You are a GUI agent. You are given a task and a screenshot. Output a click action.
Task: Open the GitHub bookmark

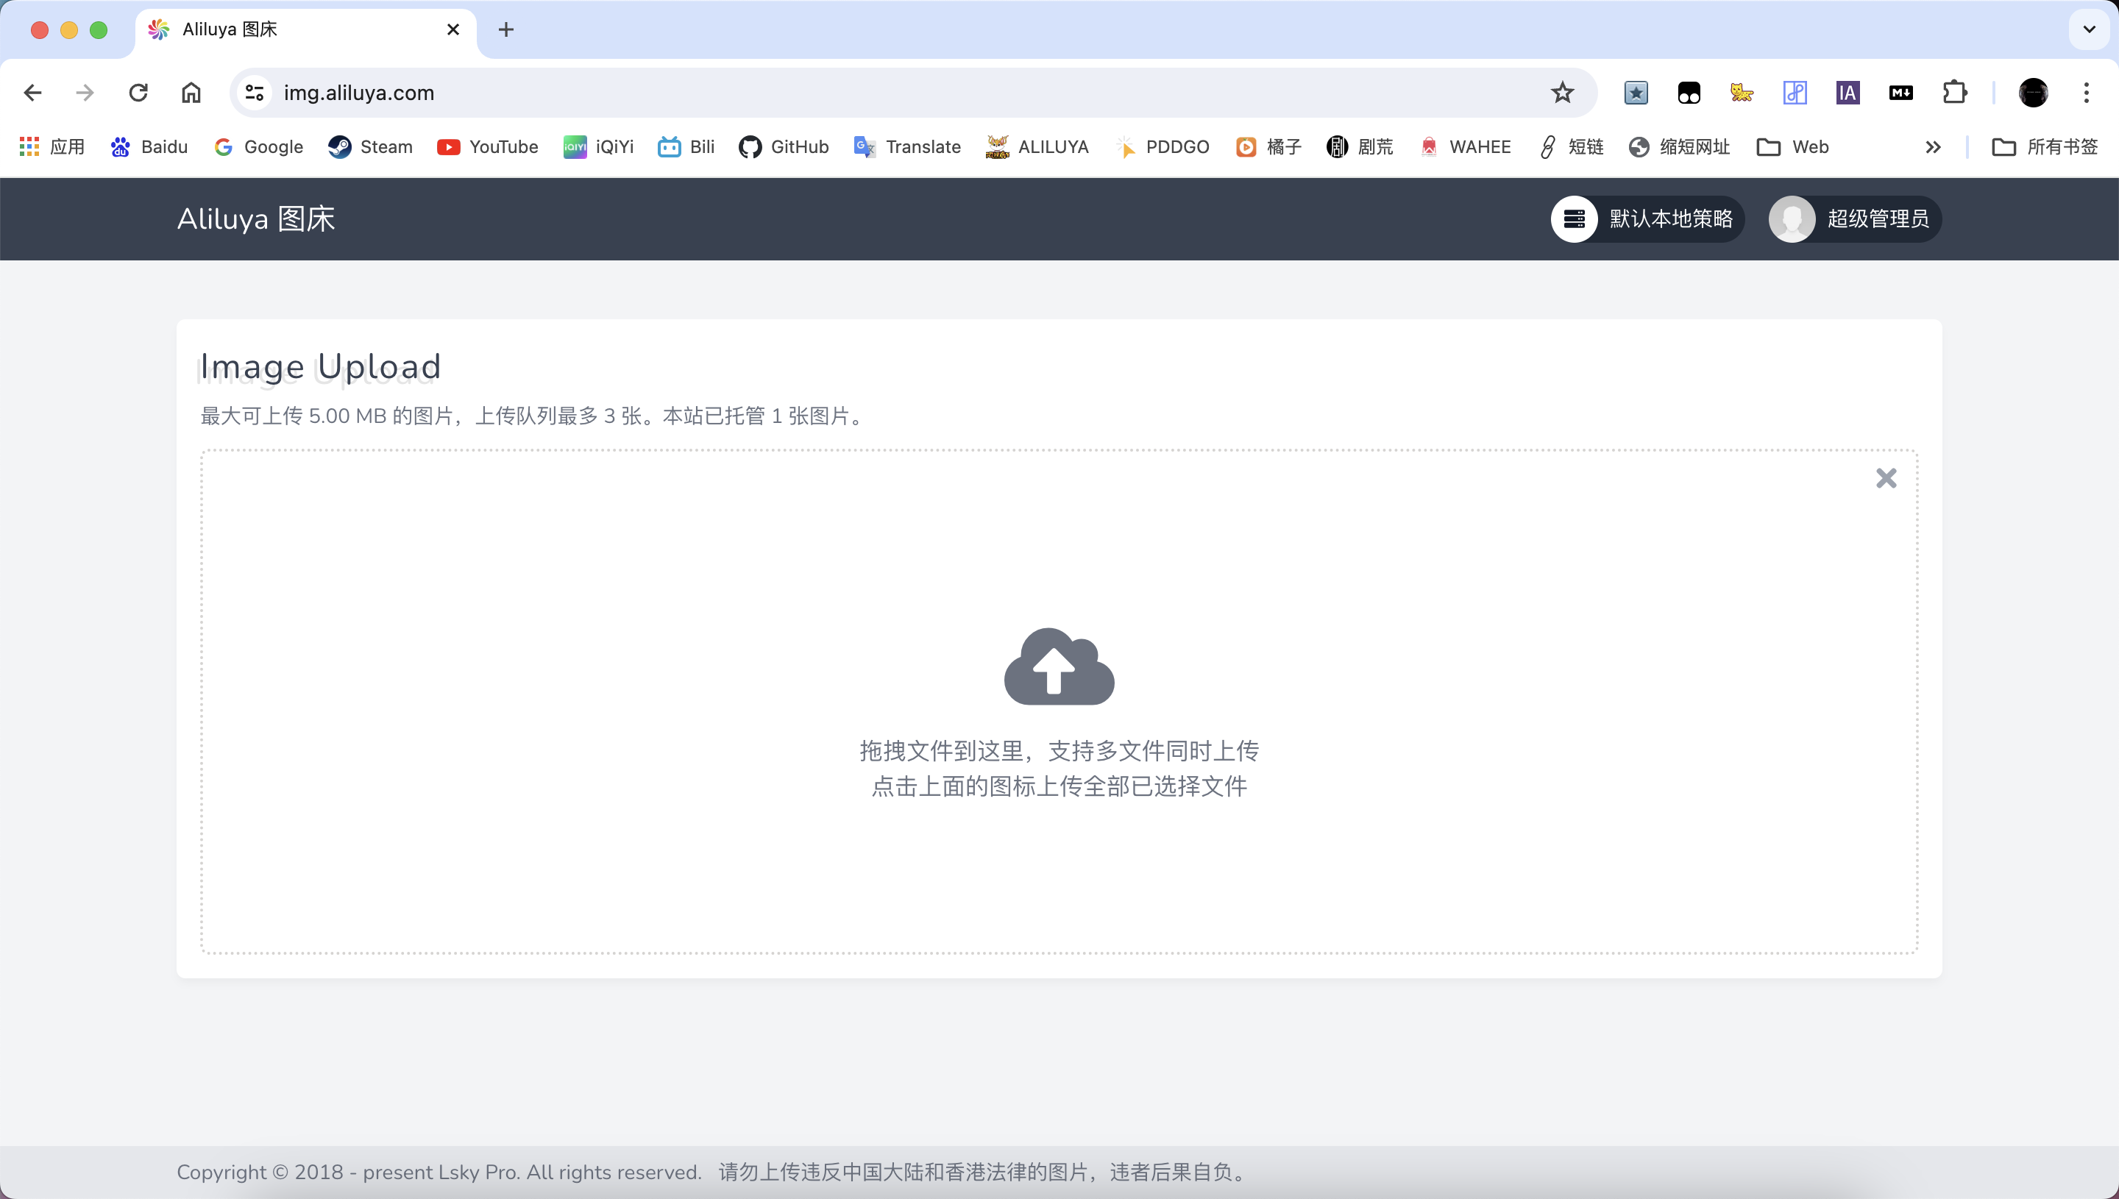783,147
